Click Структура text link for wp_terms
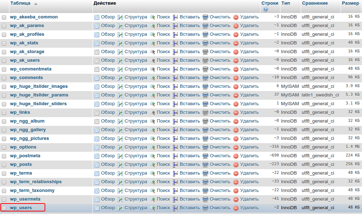 point(136,173)
